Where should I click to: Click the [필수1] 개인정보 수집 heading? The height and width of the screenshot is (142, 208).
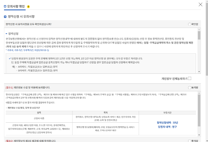pos(28,87)
